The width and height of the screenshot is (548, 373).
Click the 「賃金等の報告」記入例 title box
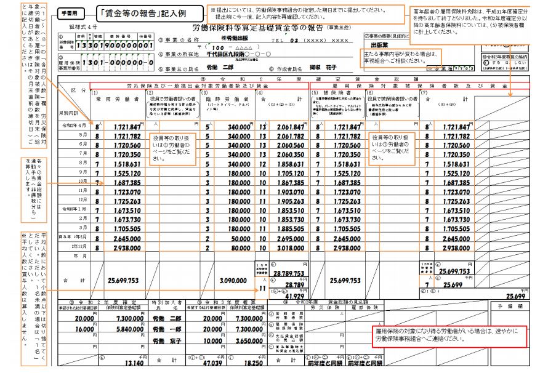tap(149, 14)
